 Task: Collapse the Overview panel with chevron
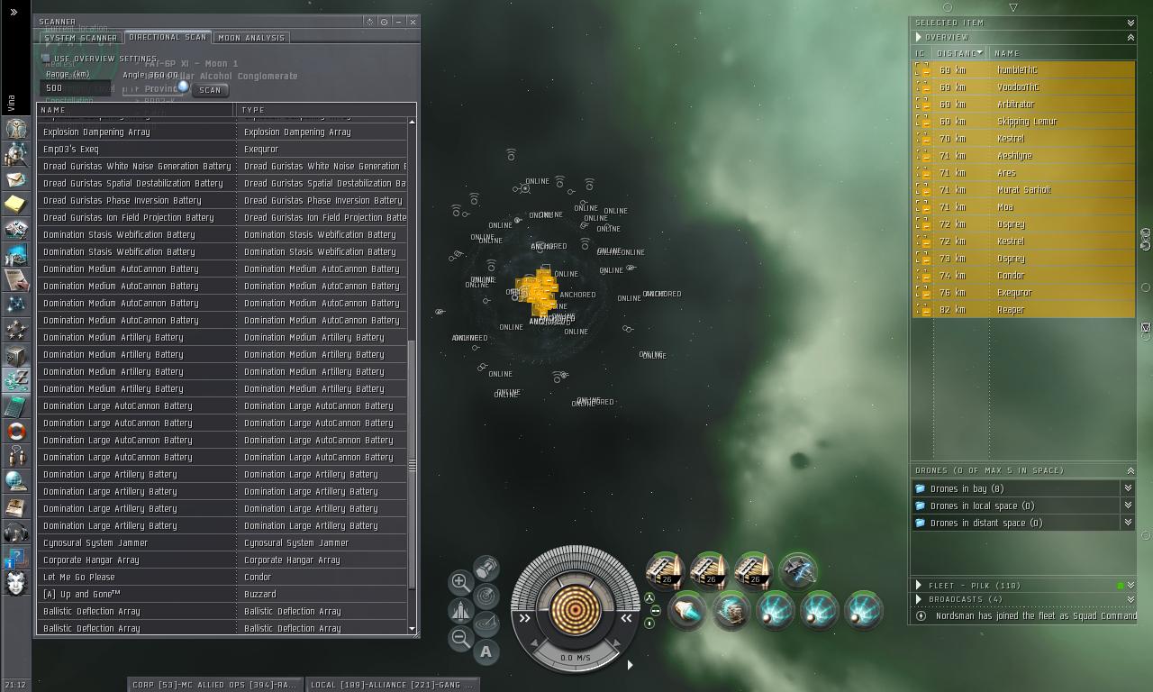[x=1130, y=37]
